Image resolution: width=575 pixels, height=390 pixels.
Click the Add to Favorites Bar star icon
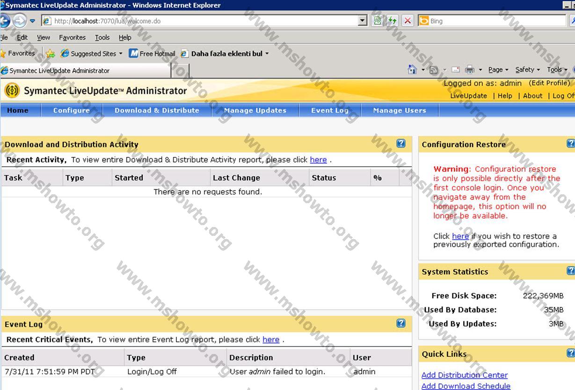[50, 54]
